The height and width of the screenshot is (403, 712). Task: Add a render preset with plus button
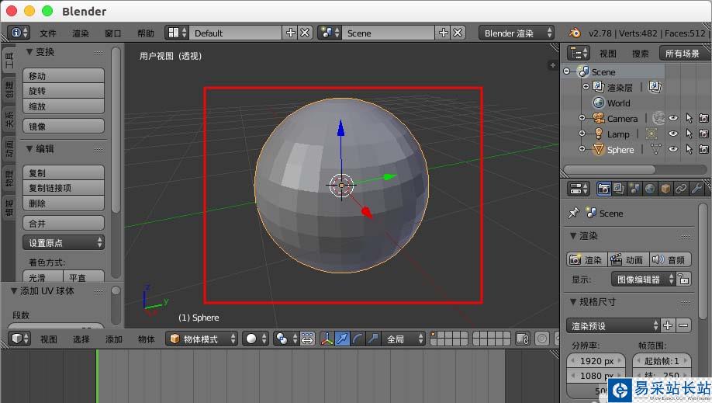pos(668,325)
